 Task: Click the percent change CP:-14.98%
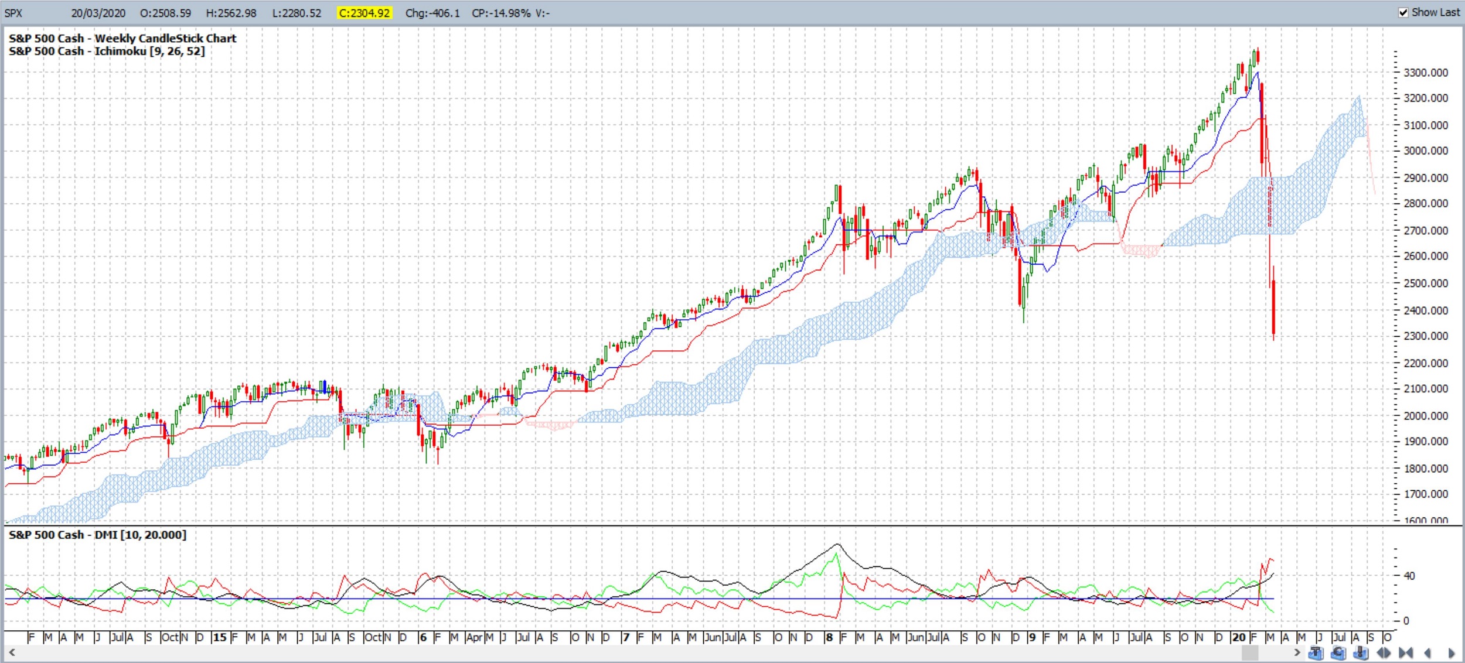pyautogui.click(x=502, y=13)
